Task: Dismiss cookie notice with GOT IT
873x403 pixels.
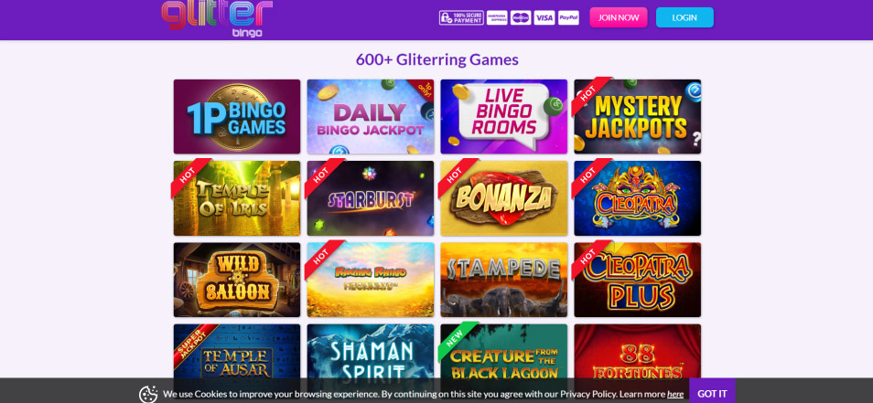Action: click(712, 393)
